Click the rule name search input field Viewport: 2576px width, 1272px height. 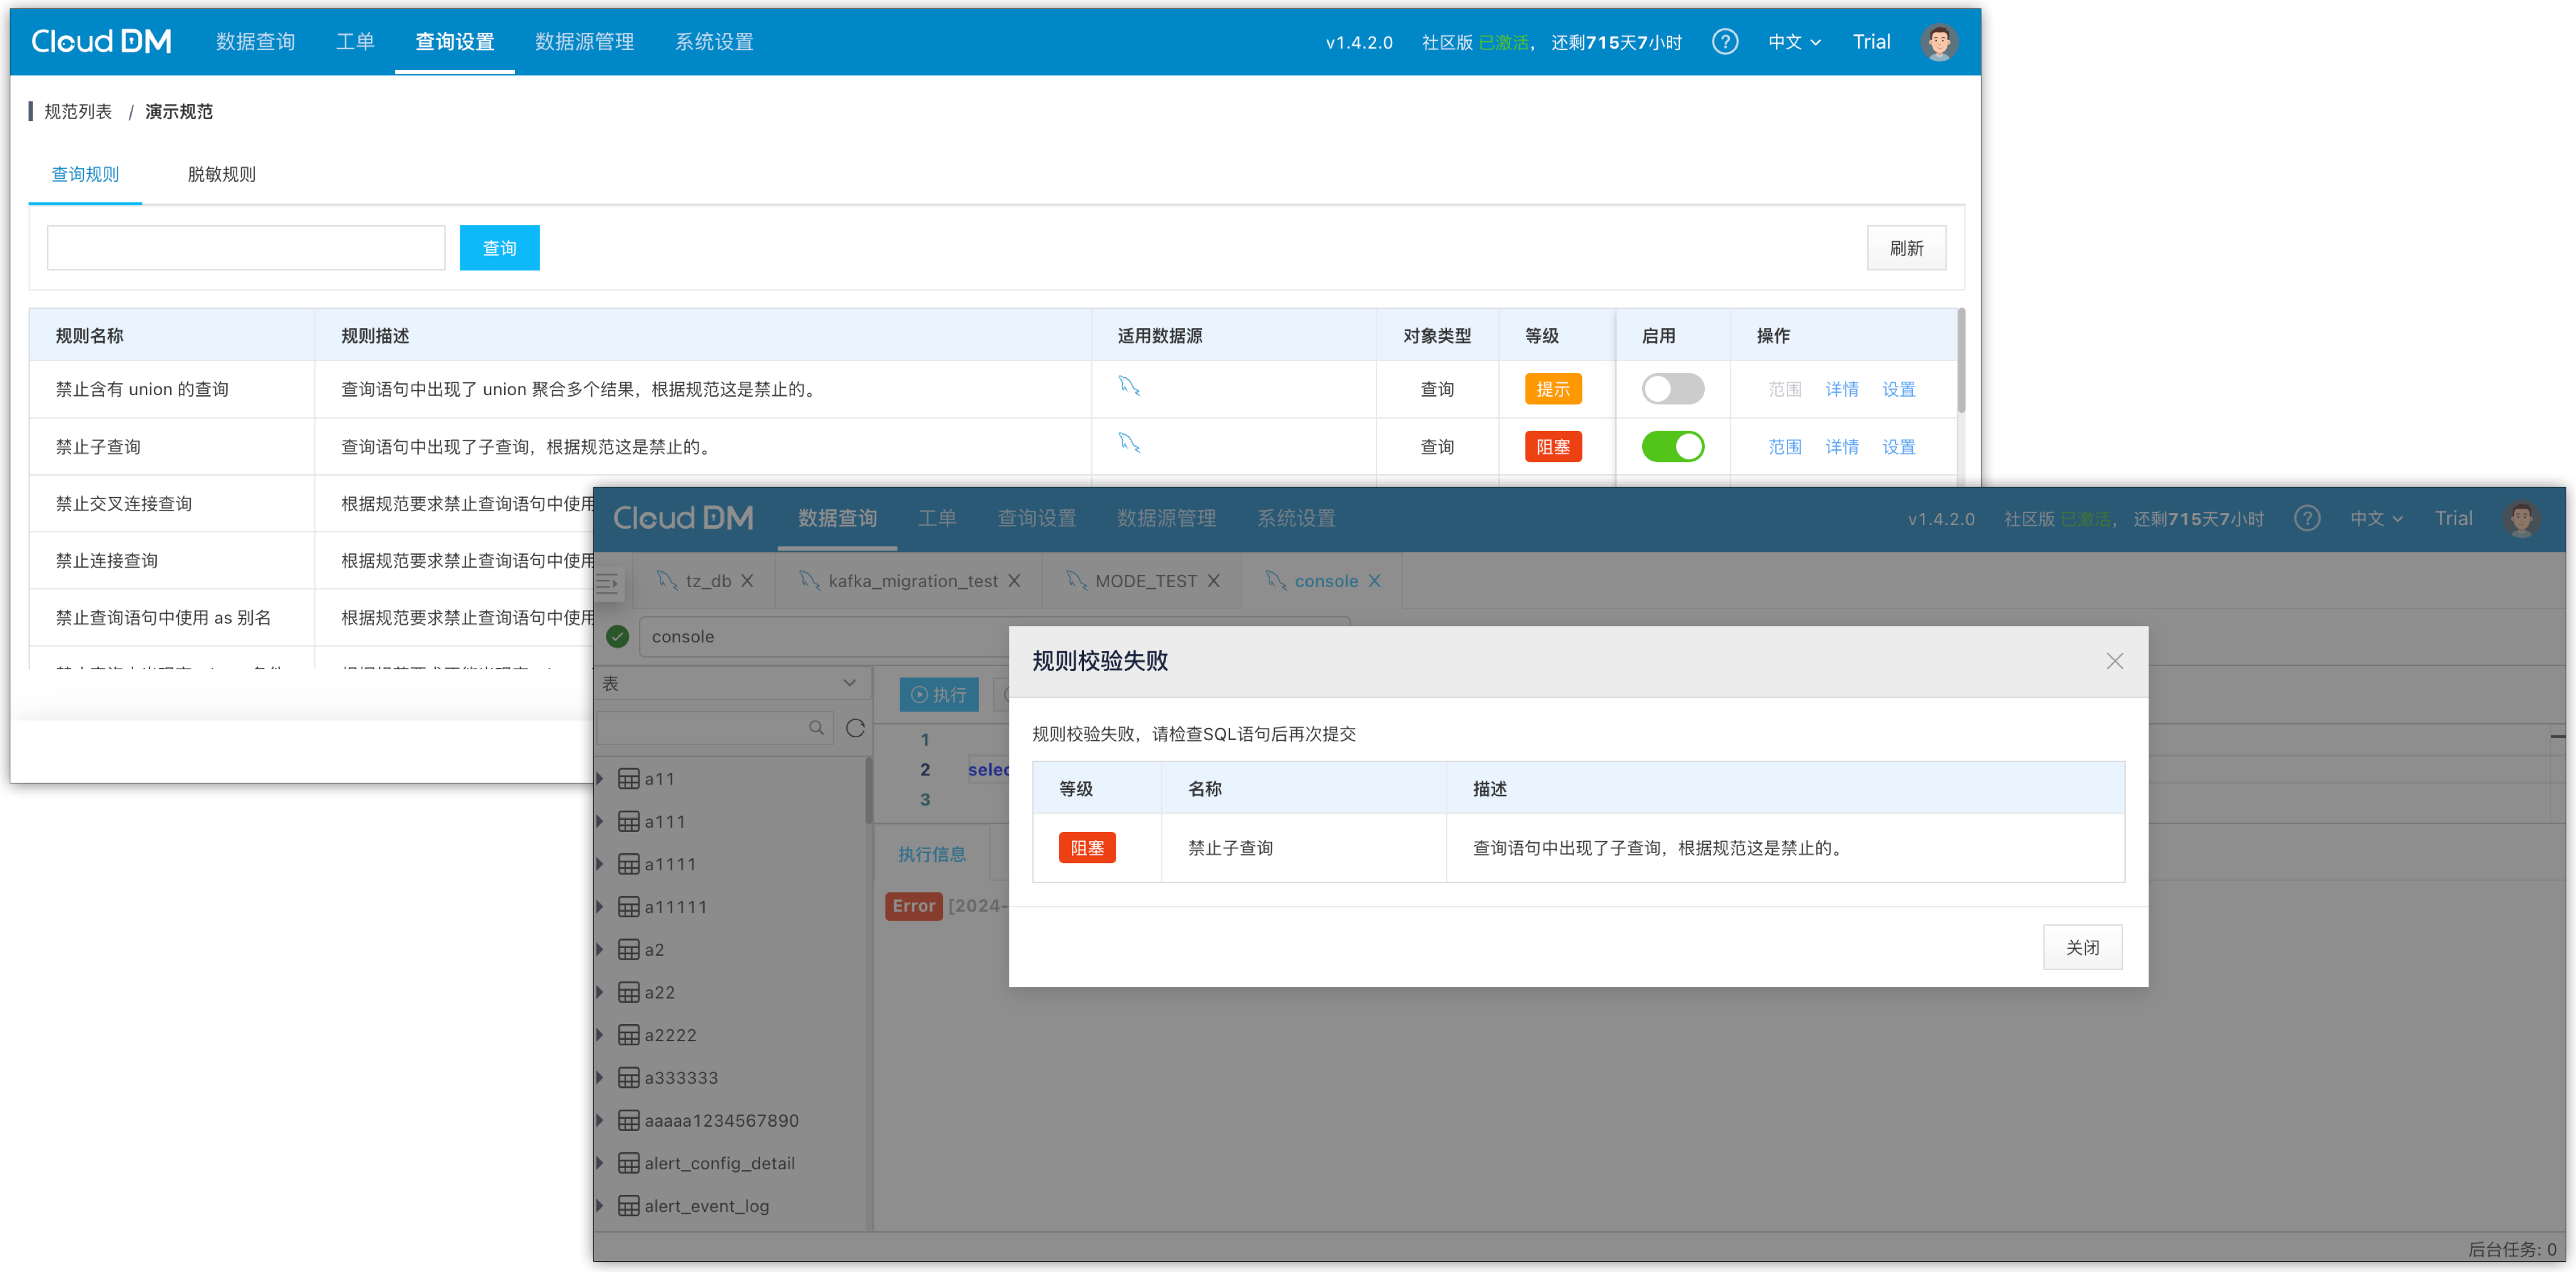[x=246, y=248]
